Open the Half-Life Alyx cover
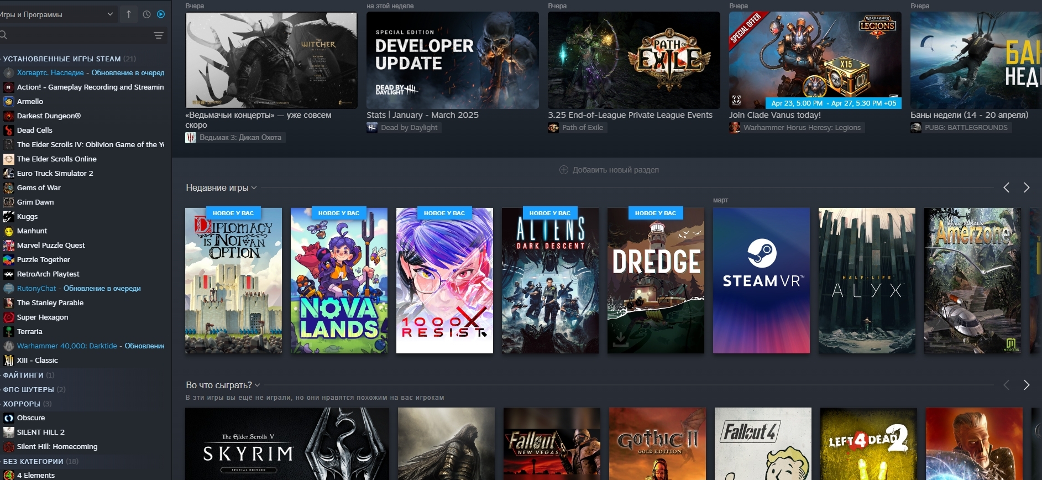1042x480 pixels. pyautogui.click(x=867, y=281)
